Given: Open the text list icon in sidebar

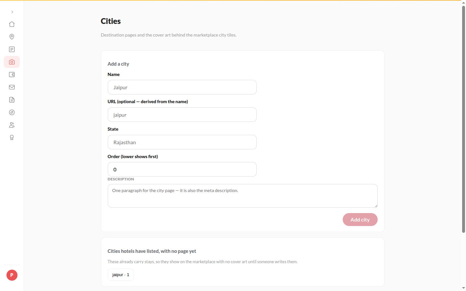Looking at the screenshot, I should pyautogui.click(x=12, y=49).
